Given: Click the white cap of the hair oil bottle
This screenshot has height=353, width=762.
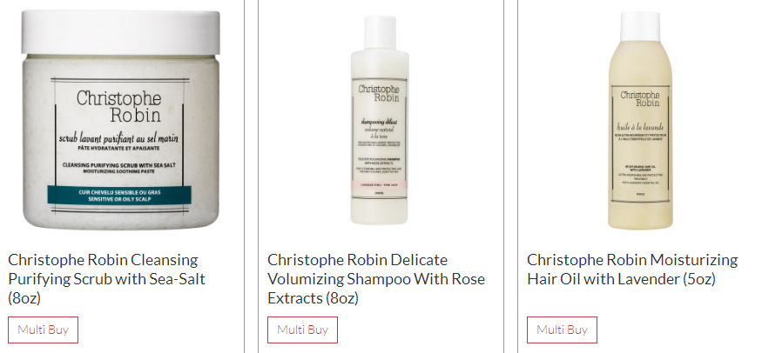Looking at the screenshot, I should 640,26.
